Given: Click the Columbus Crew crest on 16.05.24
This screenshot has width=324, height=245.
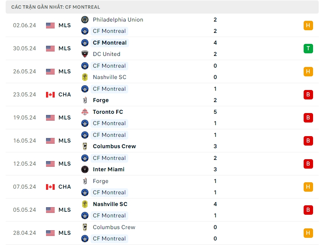Looking at the screenshot, I should (85, 146).
